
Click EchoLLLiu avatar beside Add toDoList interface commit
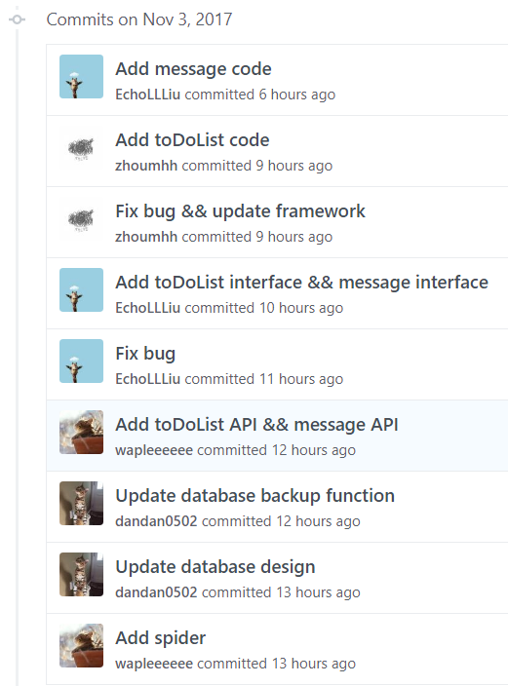82,290
